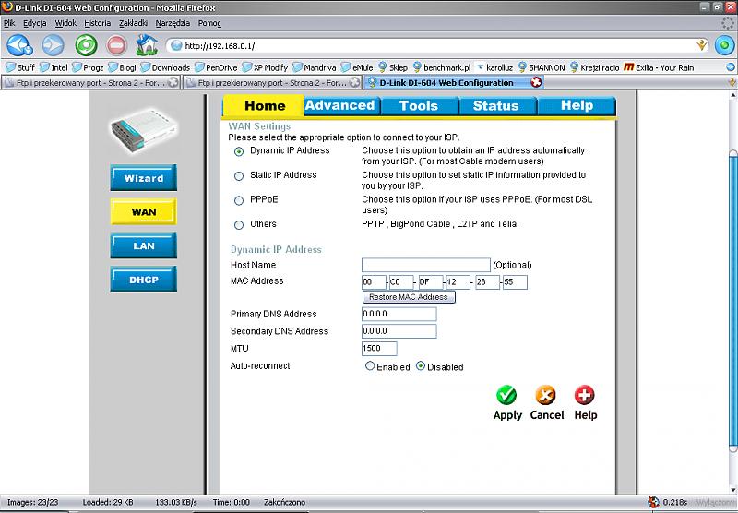Viewport: 738px width, 513px height.
Task: Open the Krejzi radio bookmark
Action: (x=594, y=67)
